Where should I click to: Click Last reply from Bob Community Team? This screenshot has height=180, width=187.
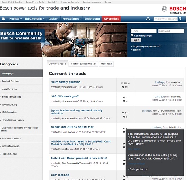point(162,111)
